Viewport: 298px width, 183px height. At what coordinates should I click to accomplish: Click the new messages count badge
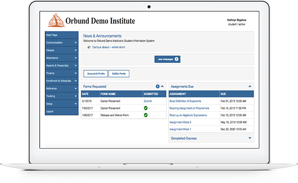coord(177,59)
